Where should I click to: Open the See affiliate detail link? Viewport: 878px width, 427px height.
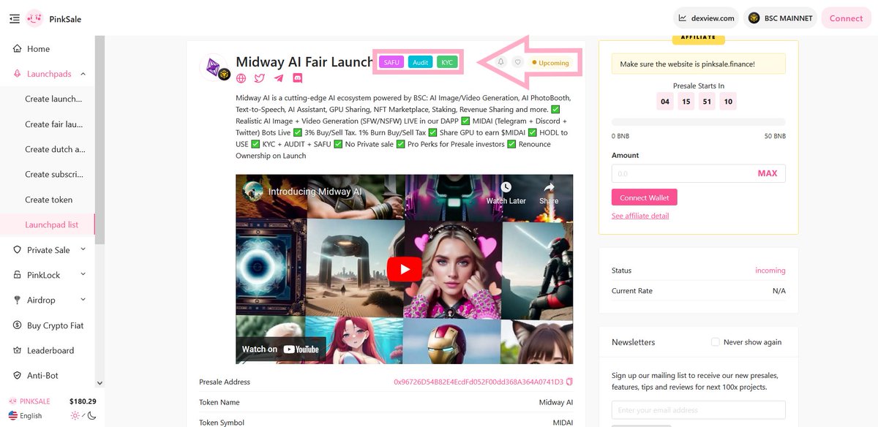[x=640, y=215]
